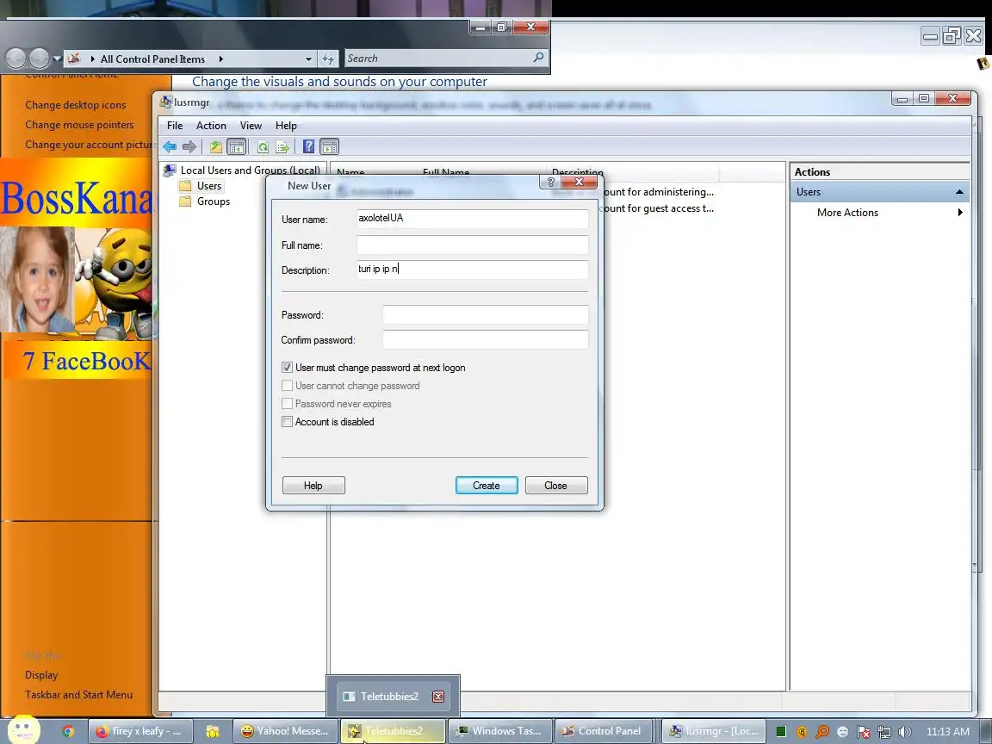Click the volume speaker icon in system tray
Screen dimensions: 992x744
[x=905, y=732]
